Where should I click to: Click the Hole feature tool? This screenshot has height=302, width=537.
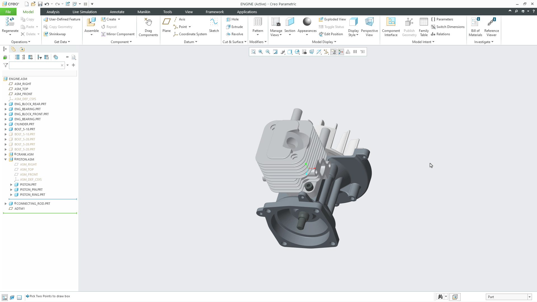pos(232,19)
